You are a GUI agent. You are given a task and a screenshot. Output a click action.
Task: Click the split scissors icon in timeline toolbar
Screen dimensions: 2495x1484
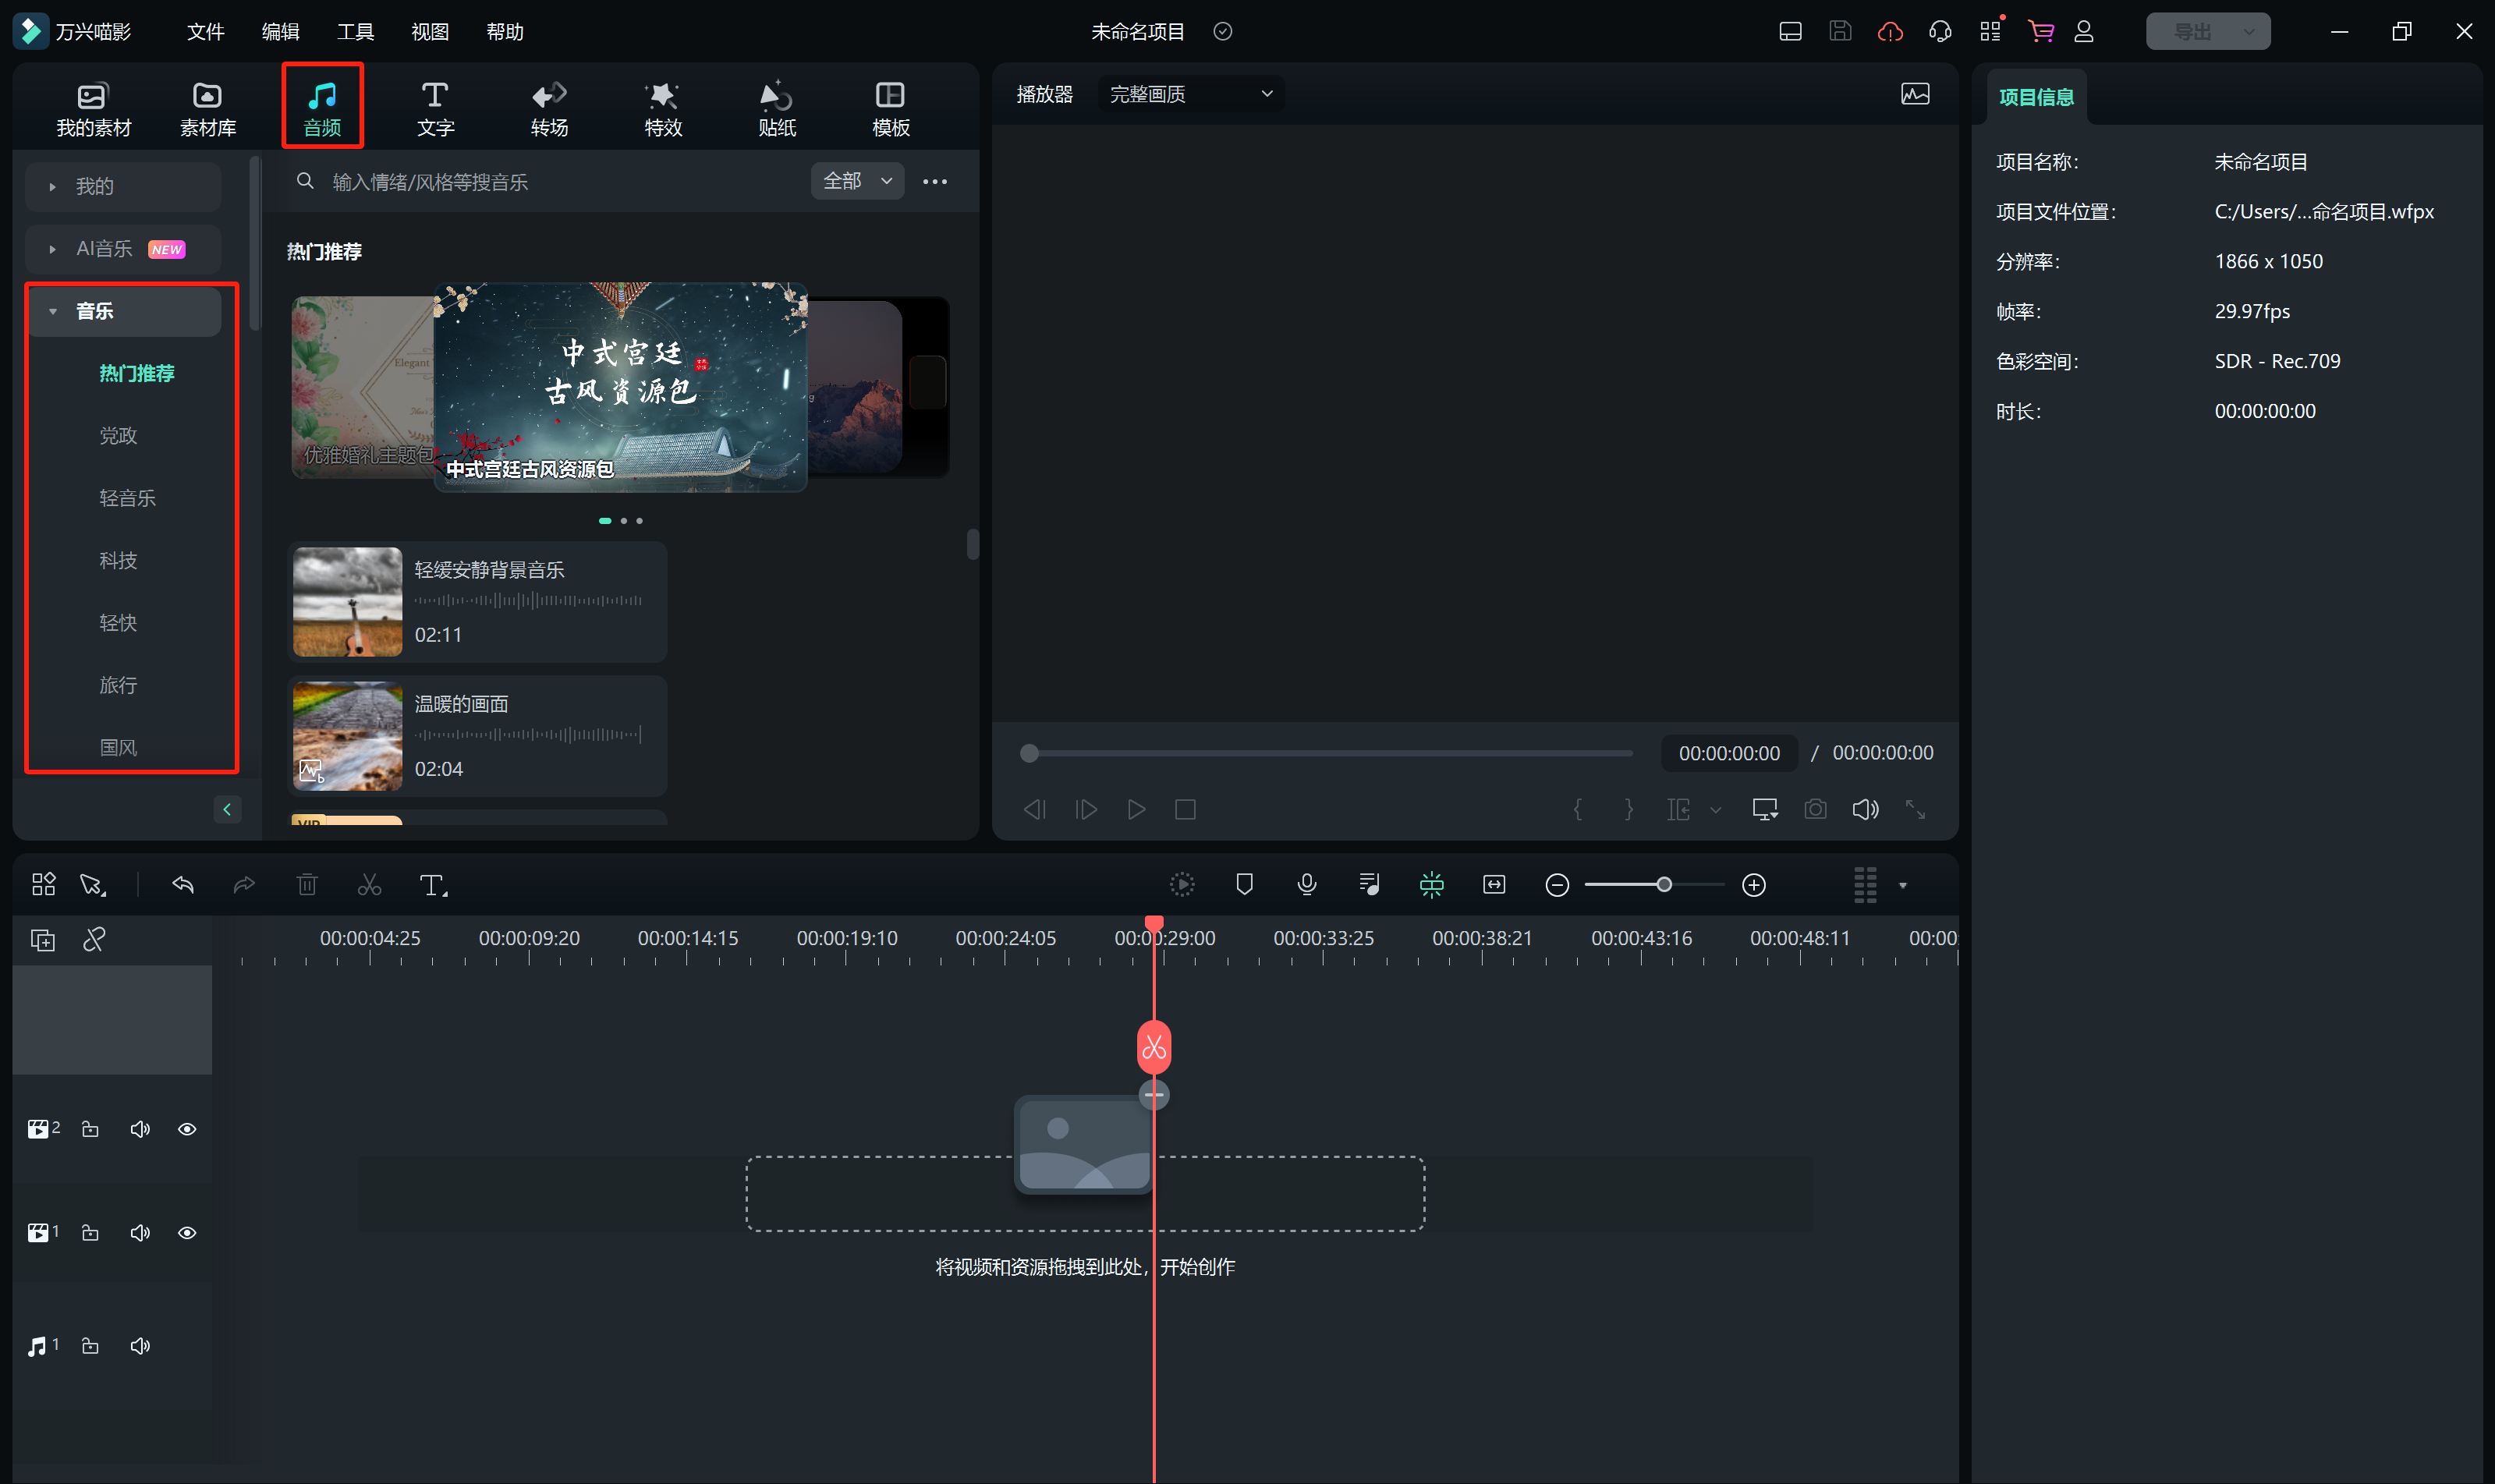tap(369, 885)
